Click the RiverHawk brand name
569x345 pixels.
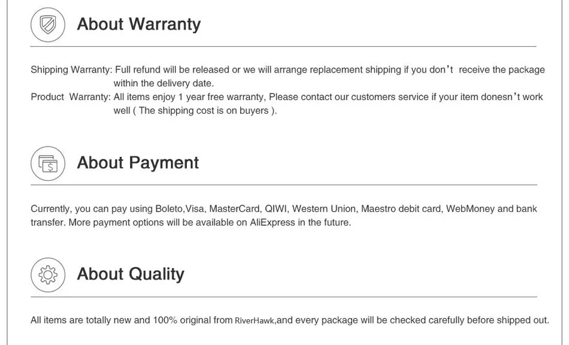(255, 320)
